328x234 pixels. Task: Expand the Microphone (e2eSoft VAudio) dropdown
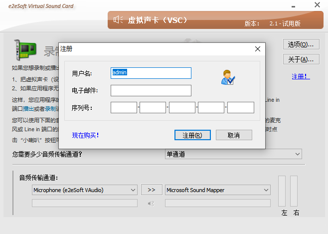pyautogui.click(x=85, y=190)
